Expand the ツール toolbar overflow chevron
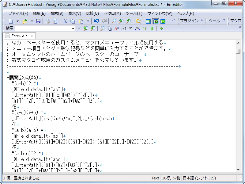The height and width of the screenshot is (184, 245). click(x=224, y=20)
